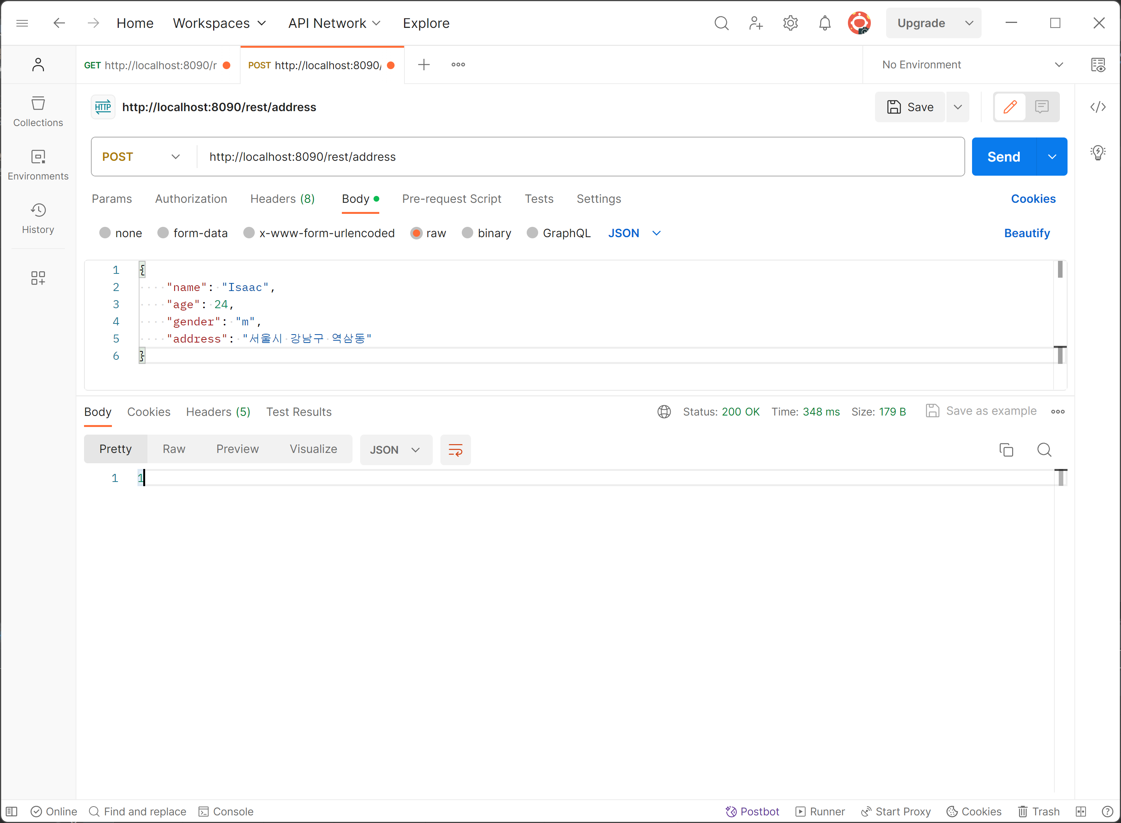Open the History sidebar panel
The height and width of the screenshot is (823, 1121).
tap(38, 218)
